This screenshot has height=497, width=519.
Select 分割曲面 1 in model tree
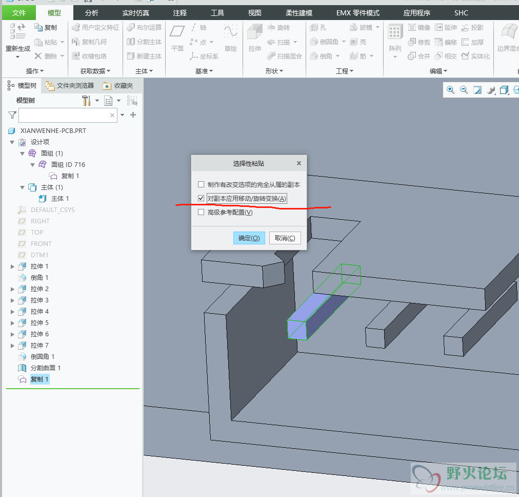coord(45,368)
